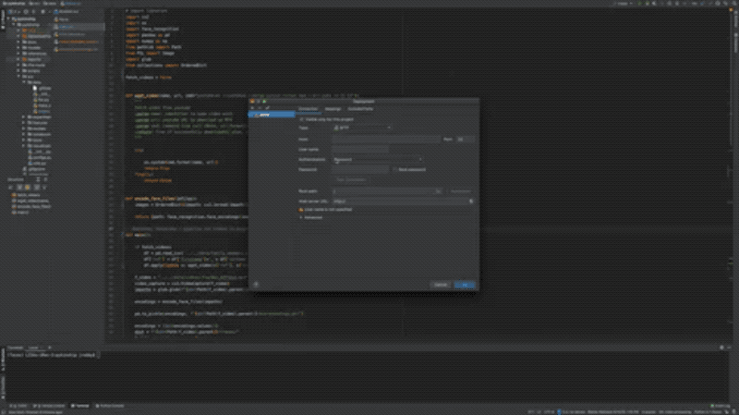Remove the selected server in Deployment dialog
The width and height of the screenshot is (739, 415).
pos(260,108)
